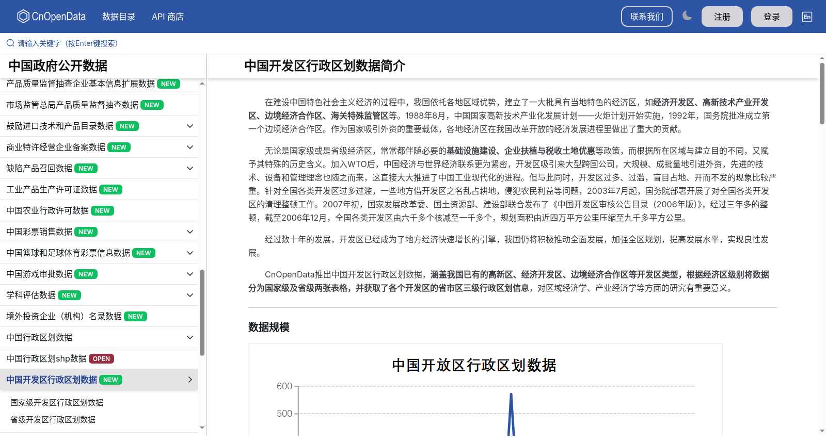Expand 中国游戏审批数据 chevron
Viewport: 826px width, 444px height.
tap(190, 274)
